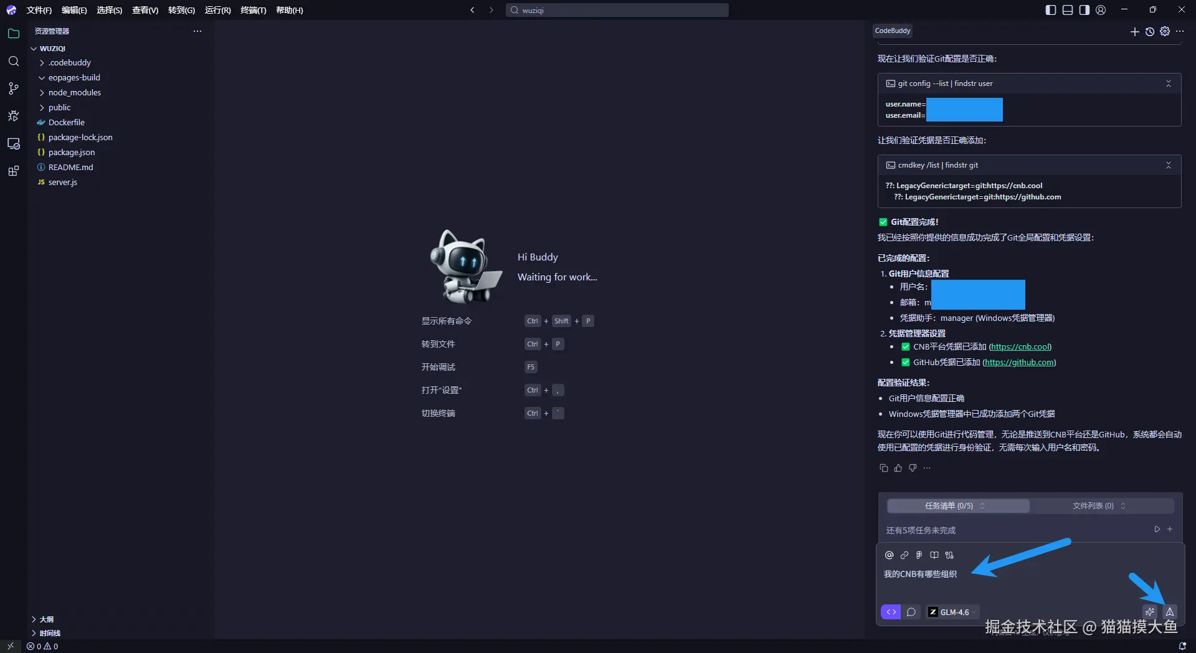
Task: Open the 文件(F) menu
Action: point(39,11)
